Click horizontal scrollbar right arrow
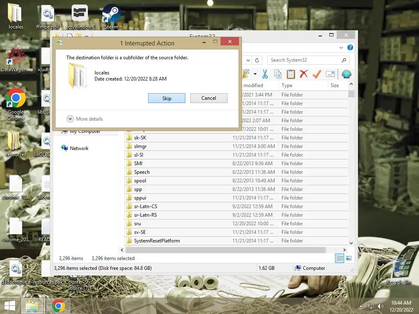The width and height of the screenshot is (419, 314). coord(344,250)
